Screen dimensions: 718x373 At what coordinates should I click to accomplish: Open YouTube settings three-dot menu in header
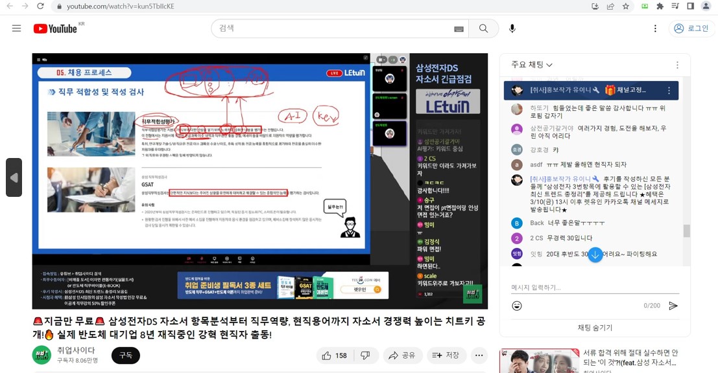(655, 28)
